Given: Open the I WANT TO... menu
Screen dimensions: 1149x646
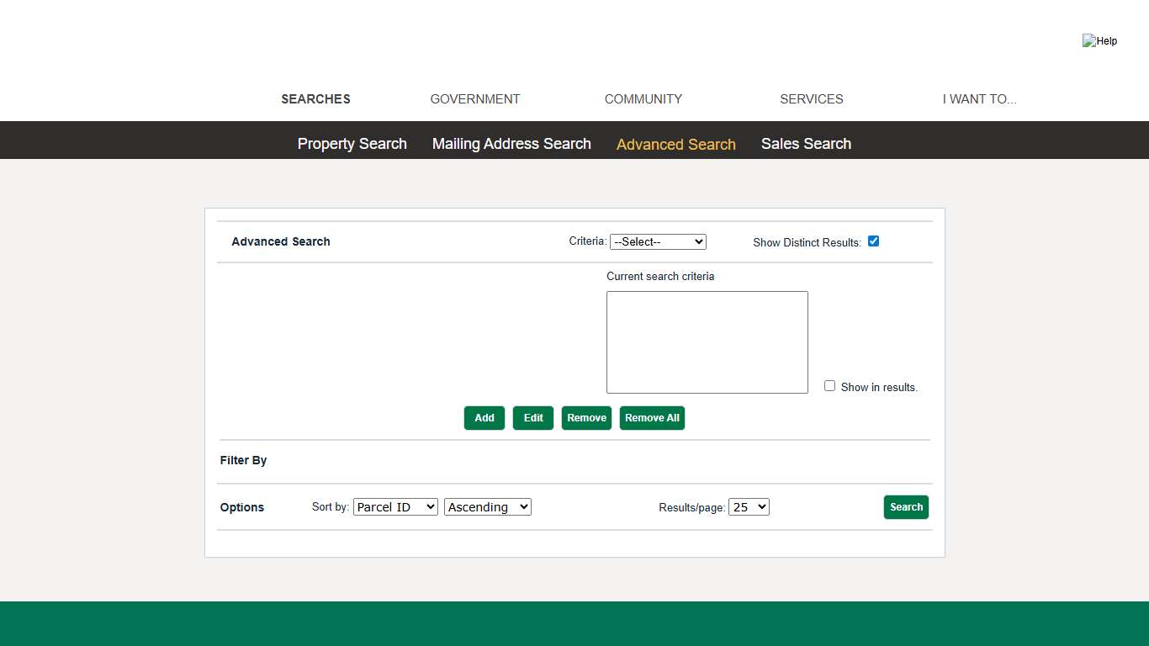Looking at the screenshot, I should tap(980, 98).
